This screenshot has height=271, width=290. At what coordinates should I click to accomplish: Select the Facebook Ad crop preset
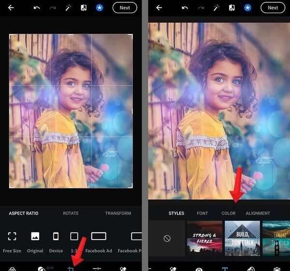pyautogui.click(x=99, y=236)
